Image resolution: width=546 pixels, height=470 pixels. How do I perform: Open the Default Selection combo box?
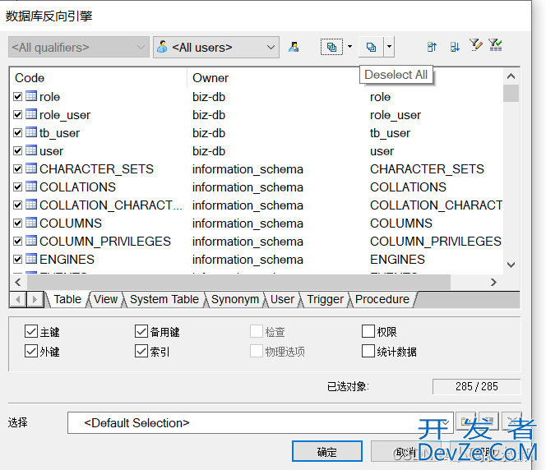coord(260,422)
